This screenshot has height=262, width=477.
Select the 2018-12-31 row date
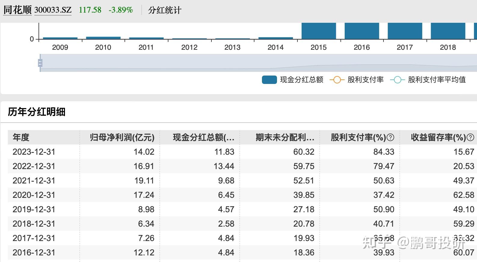pos(34,224)
